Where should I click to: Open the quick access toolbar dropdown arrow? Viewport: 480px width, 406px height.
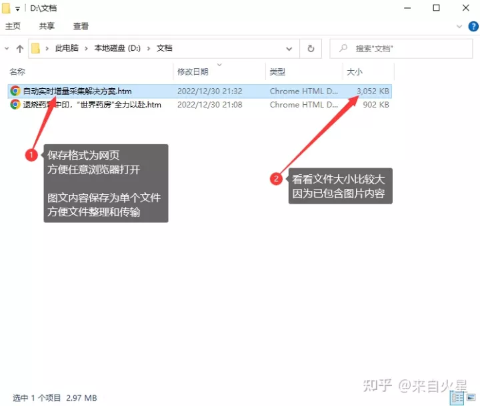click(18, 9)
